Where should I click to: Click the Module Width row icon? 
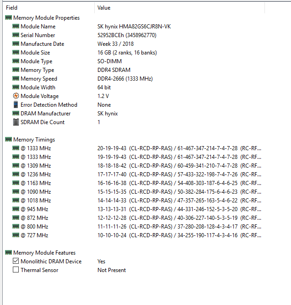[x=16, y=87]
